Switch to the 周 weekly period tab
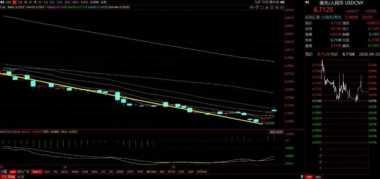Screen dimensions: 380x179 pyautogui.click(x=25, y=2)
